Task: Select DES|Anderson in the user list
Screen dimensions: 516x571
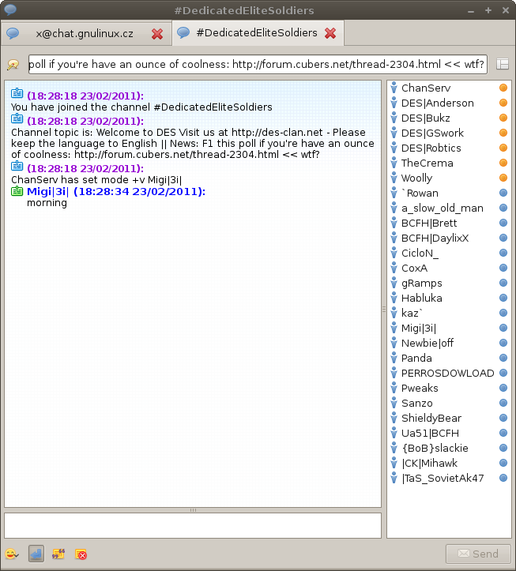Action: tap(437, 103)
